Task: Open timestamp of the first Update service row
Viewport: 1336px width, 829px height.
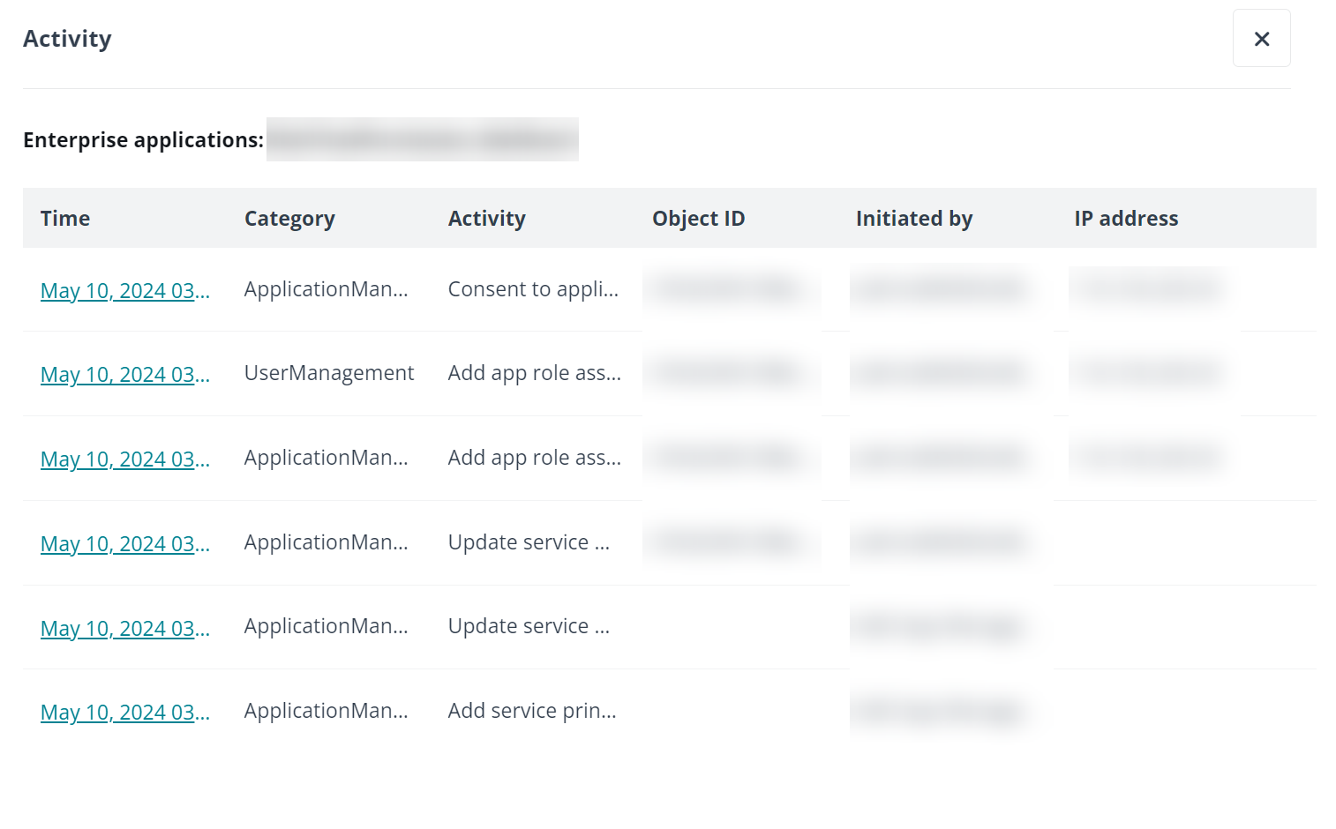Action: [x=124, y=544]
